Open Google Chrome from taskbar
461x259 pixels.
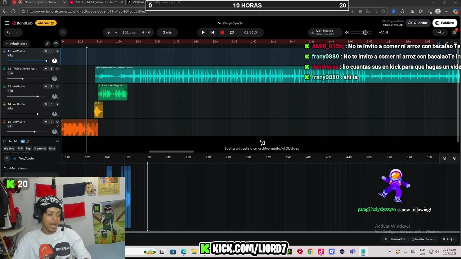point(310,251)
